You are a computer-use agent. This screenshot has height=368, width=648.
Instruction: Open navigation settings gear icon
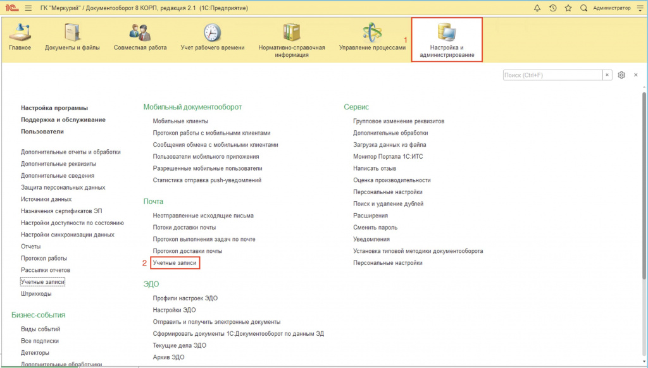coord(621,75)
